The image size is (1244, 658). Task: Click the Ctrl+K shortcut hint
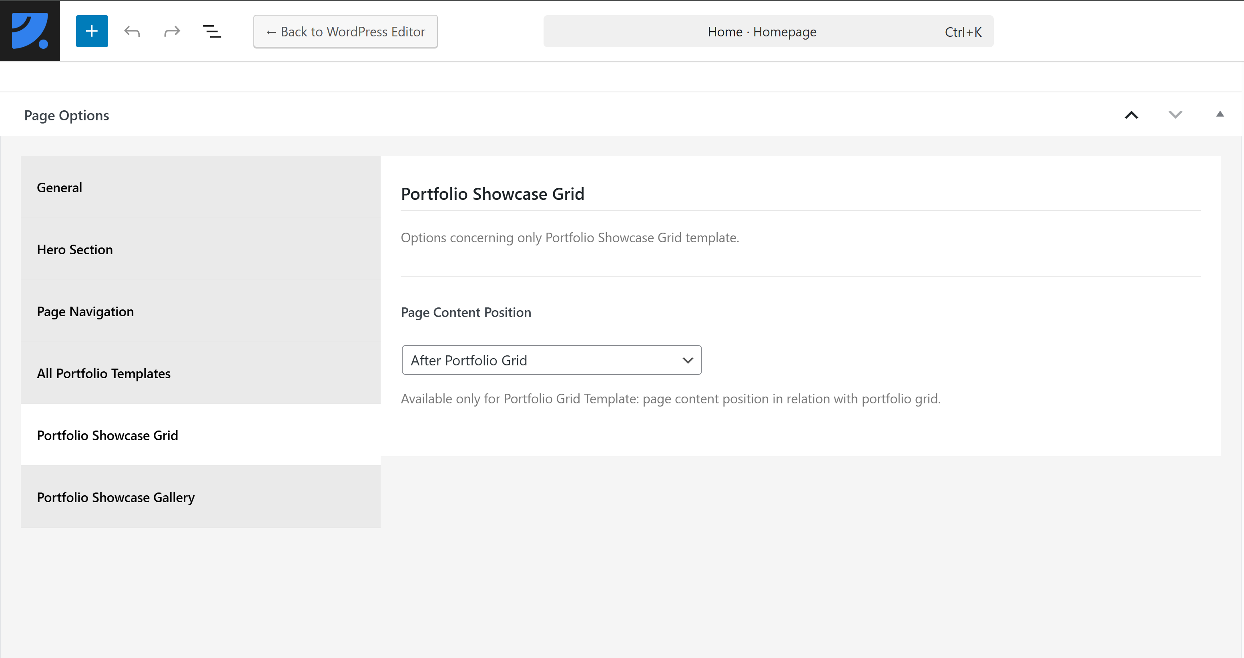(963, 32)
